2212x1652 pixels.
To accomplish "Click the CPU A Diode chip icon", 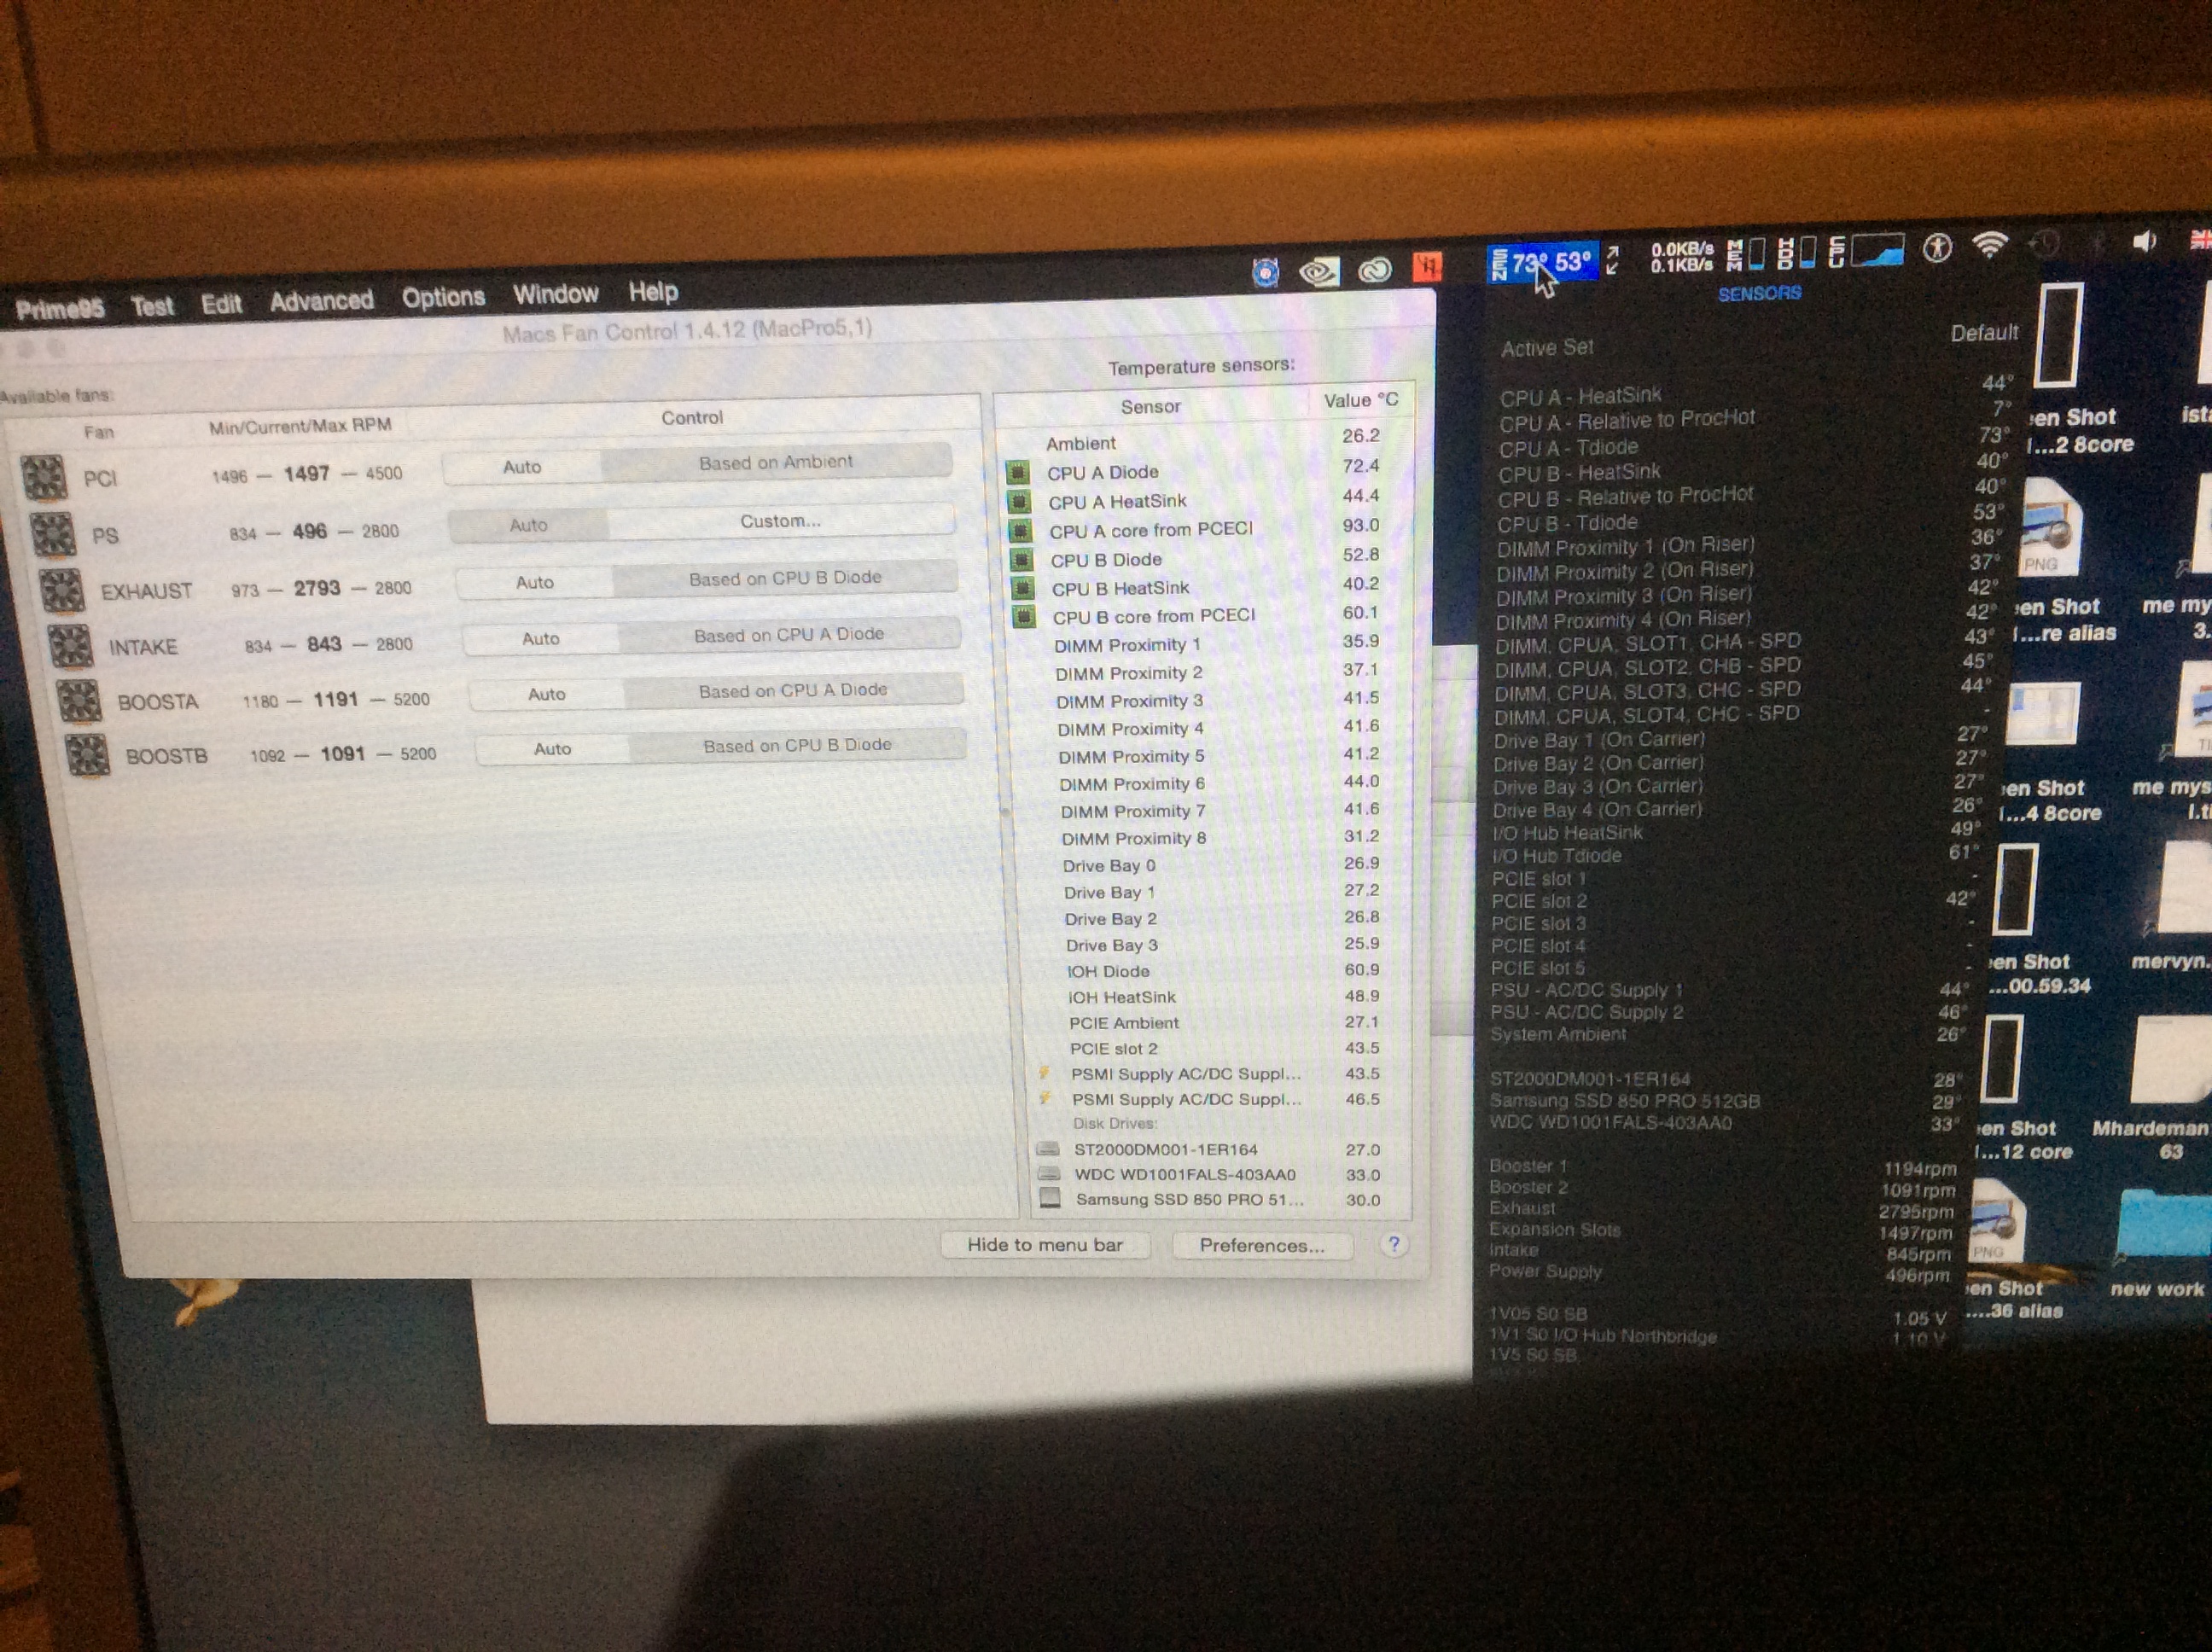I will 1018,472.
